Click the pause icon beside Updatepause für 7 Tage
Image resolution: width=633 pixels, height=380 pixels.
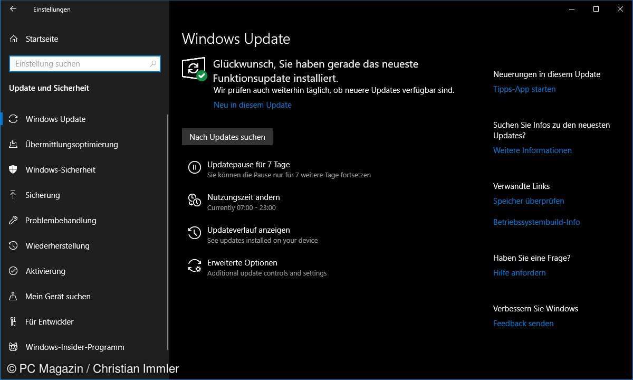195,168
